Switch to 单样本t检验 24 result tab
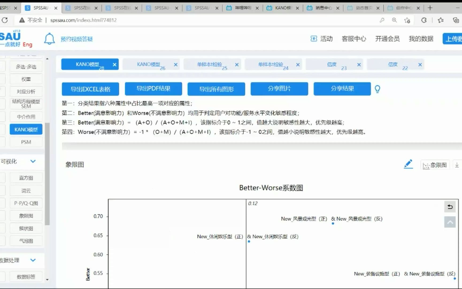462x289 pixels. [x=273, y=64]
